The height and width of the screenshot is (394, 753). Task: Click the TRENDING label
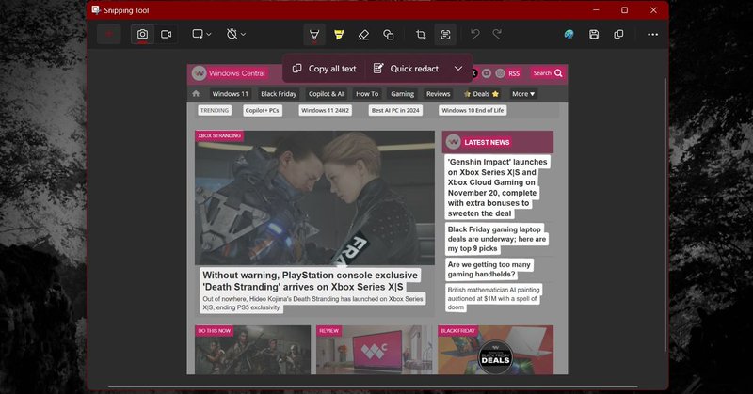point(215,110)
